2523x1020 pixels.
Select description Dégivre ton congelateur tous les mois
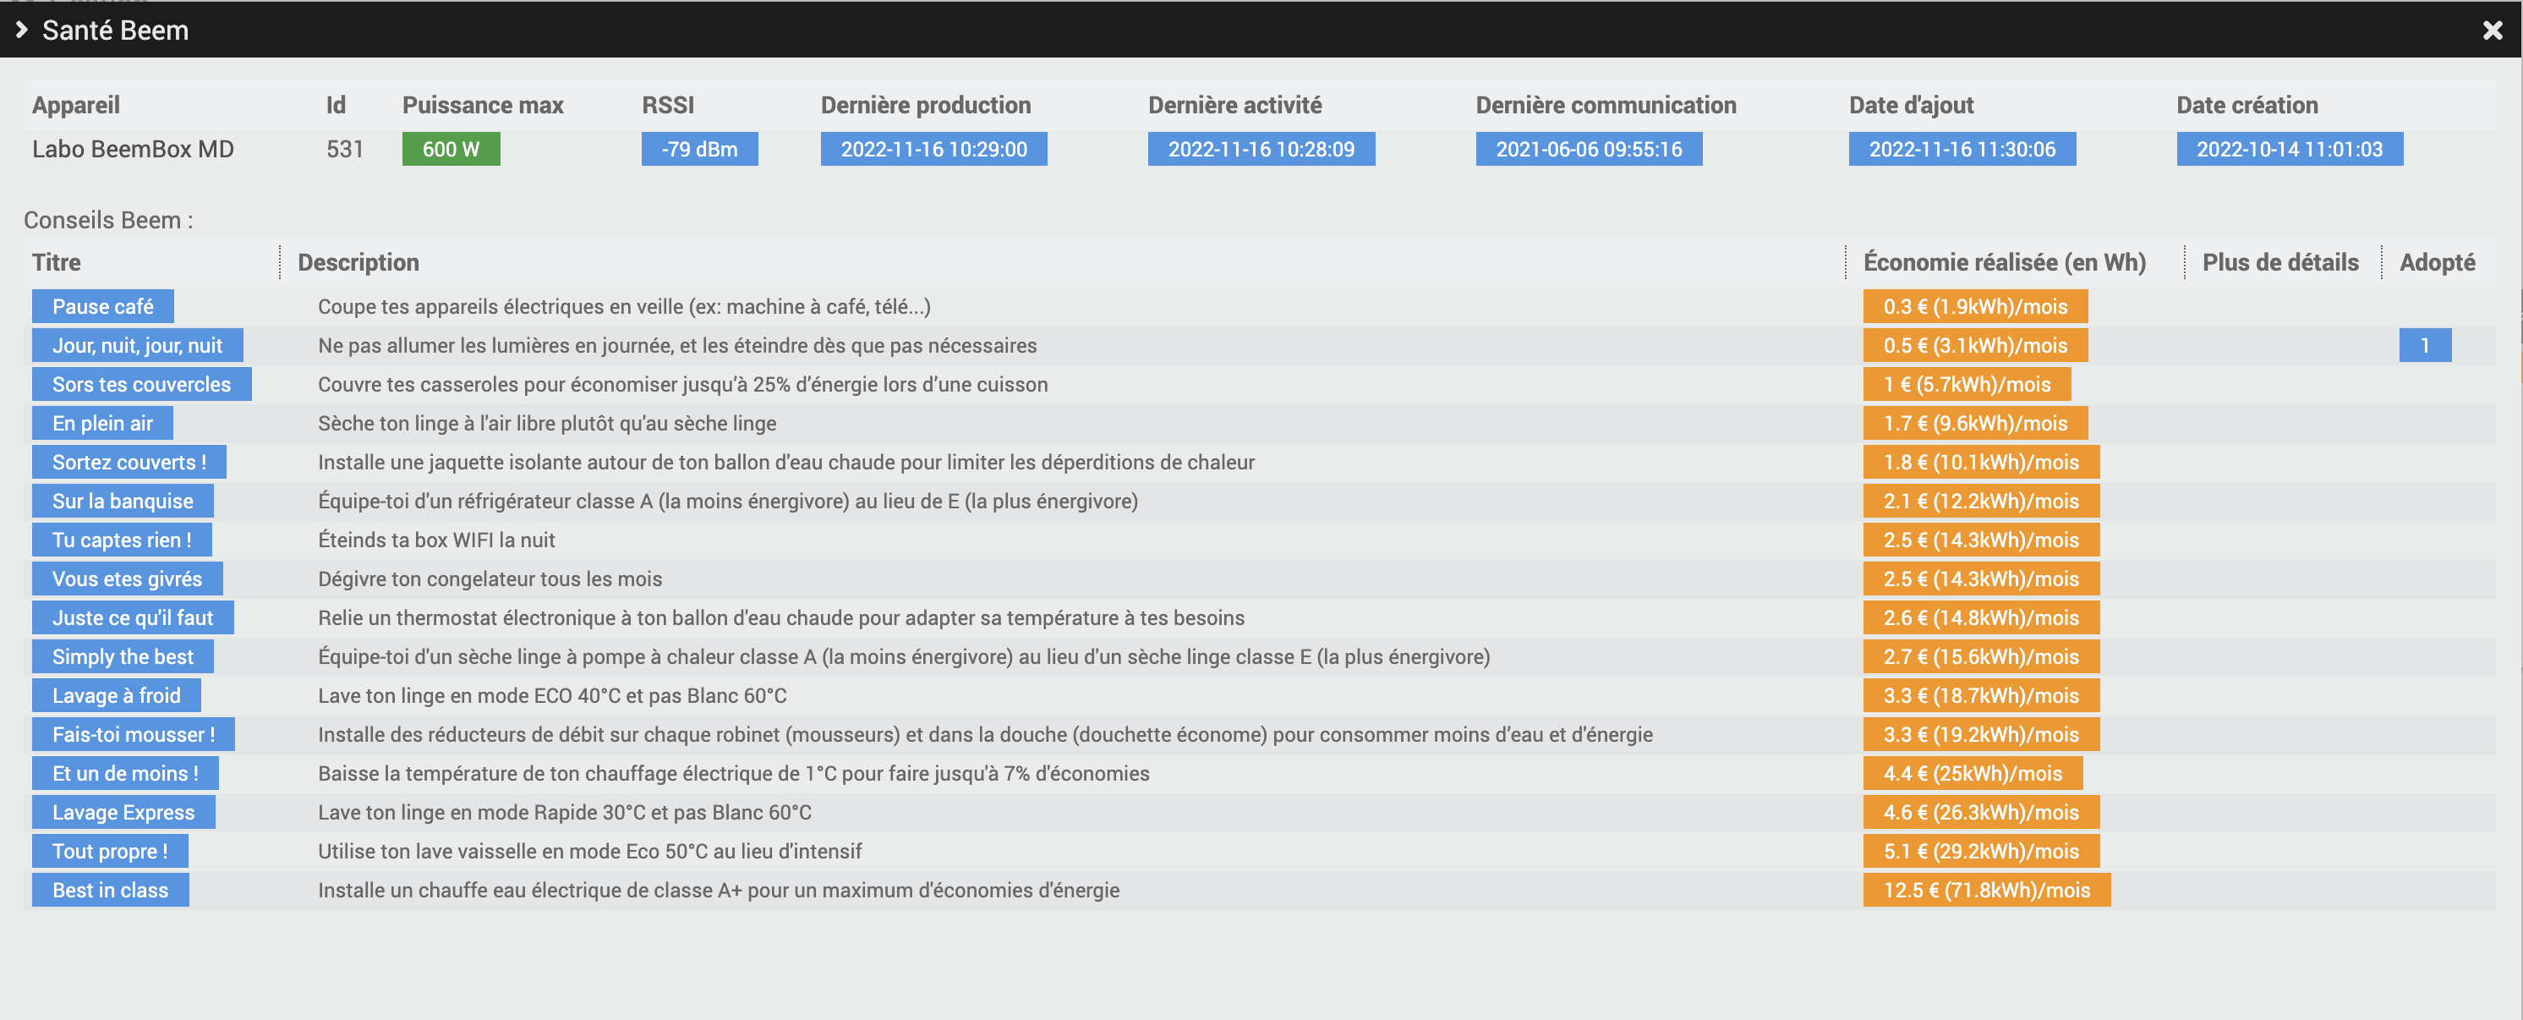point(490,579)
